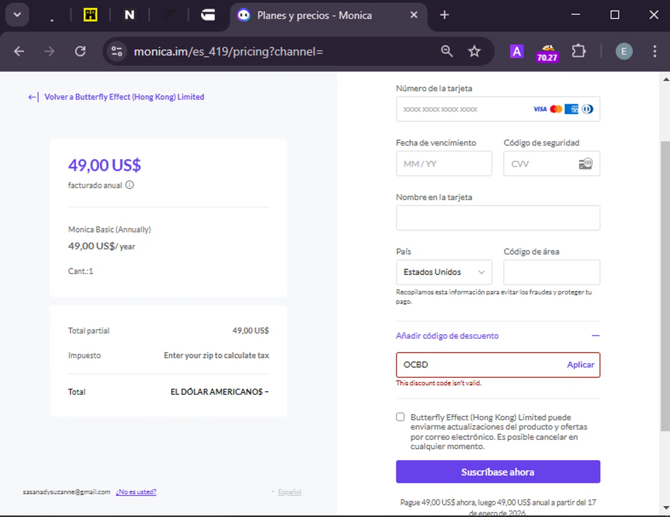The image size is (670, 517).
Task: Open the tab search dropdown arrow
Action: click(x=17, y=15)
